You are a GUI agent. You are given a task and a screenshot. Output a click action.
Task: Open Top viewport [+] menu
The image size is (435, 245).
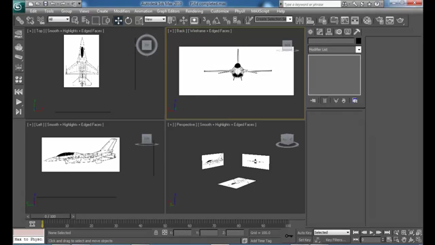[x=29, y=31]
